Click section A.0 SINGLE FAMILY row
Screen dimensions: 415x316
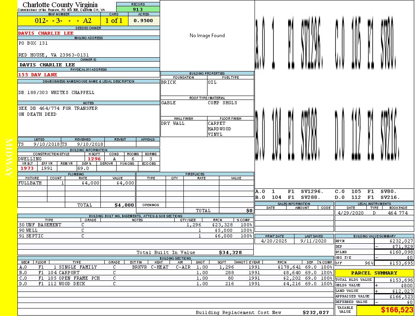click(176, 267)
